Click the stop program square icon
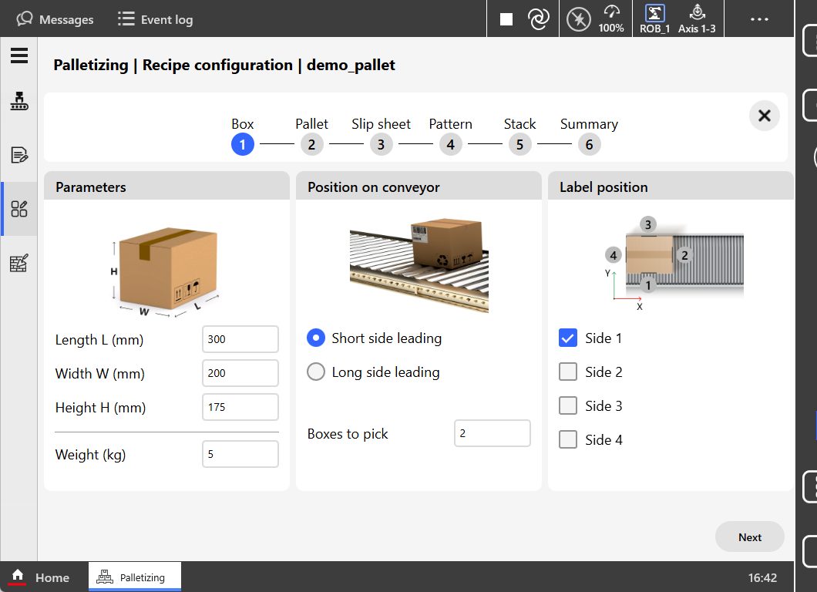The width and height of the screenshot is (817, 592). click(506, 19)
